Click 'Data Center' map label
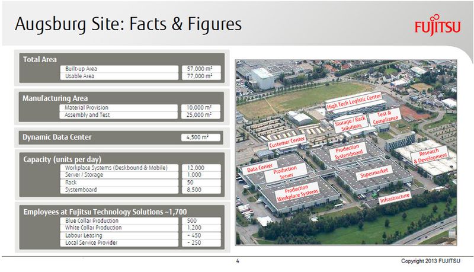474x272 pixels. [x=260, y=168]
